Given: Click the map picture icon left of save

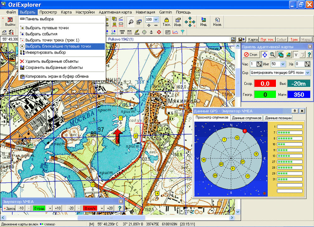Looking at the screenshot, I should (233, 40).
